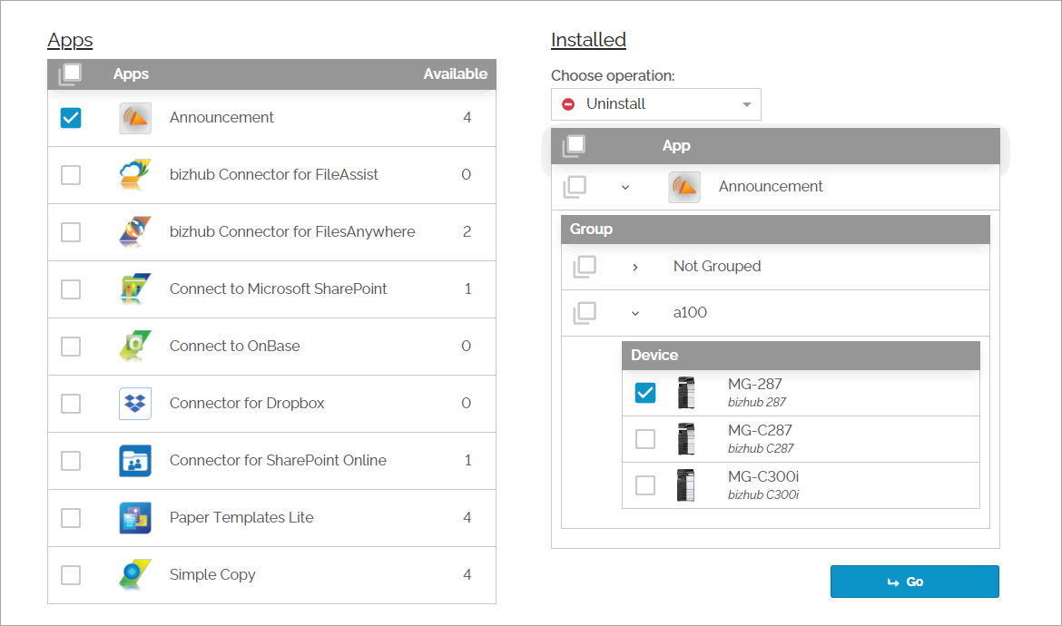The width and height of the screenshot is (1062, 626).
Task: Check the bizhub Connector for FilesAnywhere checkbox
Action: 71,232
